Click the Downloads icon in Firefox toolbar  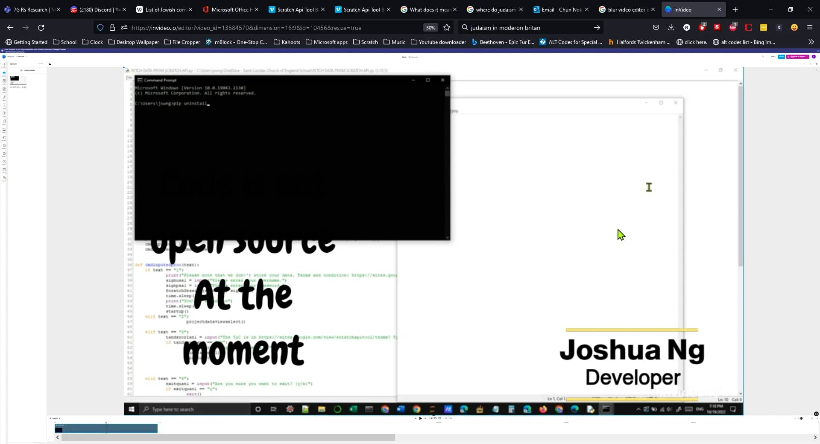671,27
